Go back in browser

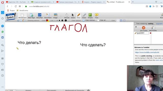(x=7, y=6)
